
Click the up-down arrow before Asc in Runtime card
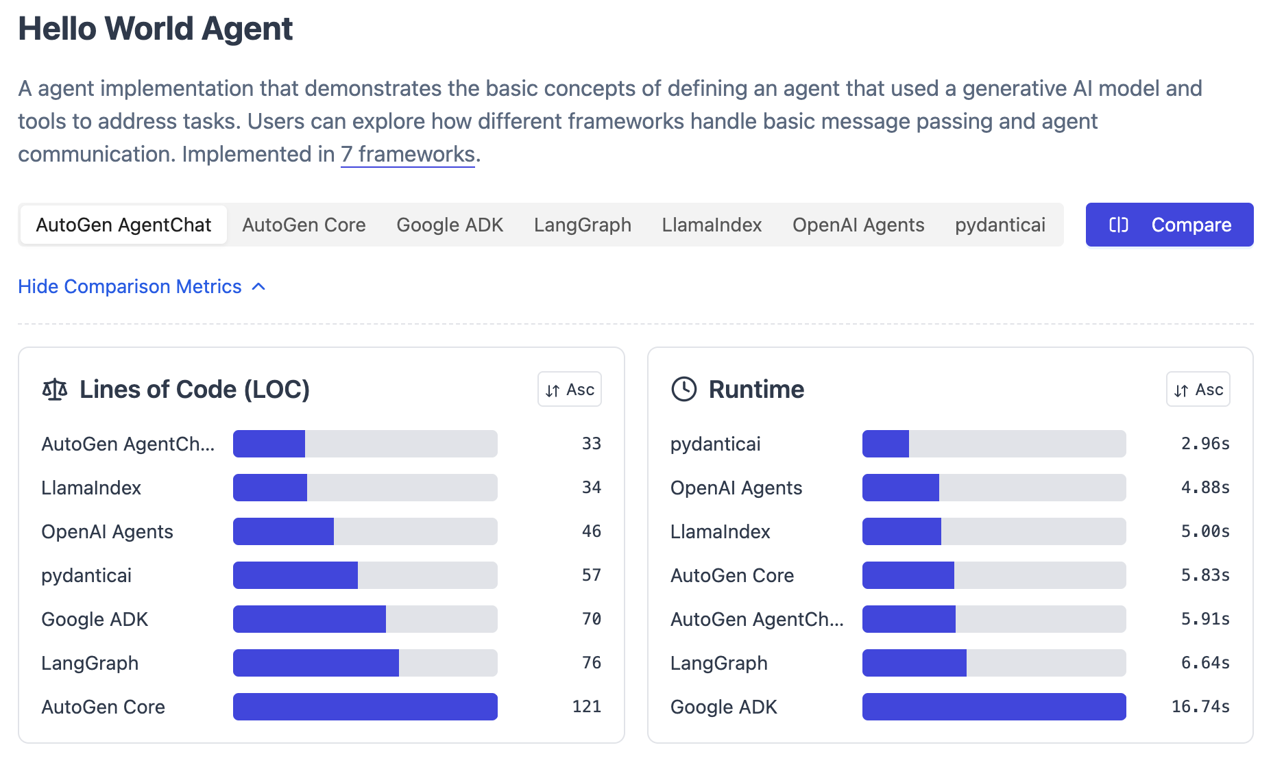[x=1181, y=389]
